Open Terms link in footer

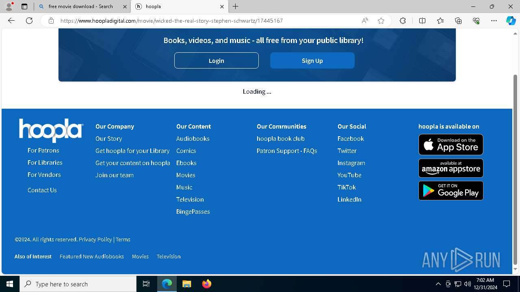[123, 239]
